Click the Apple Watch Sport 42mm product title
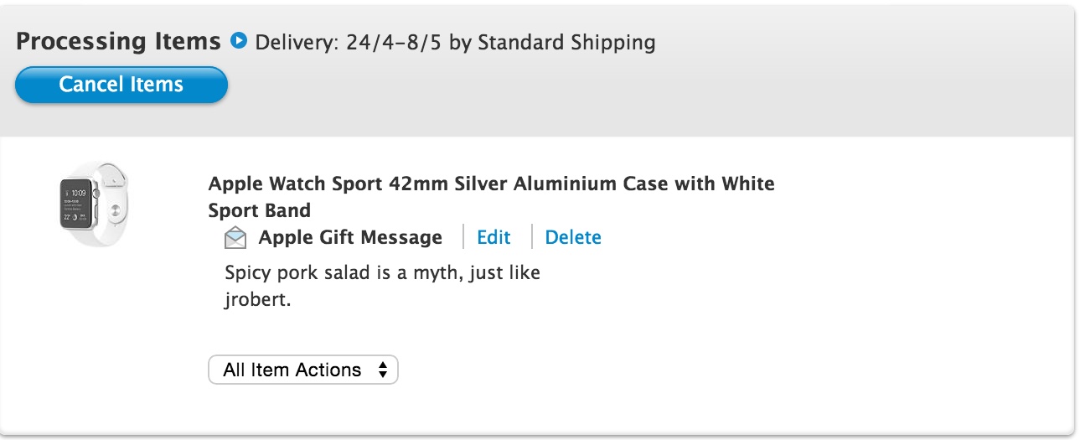 coord(492,196)
